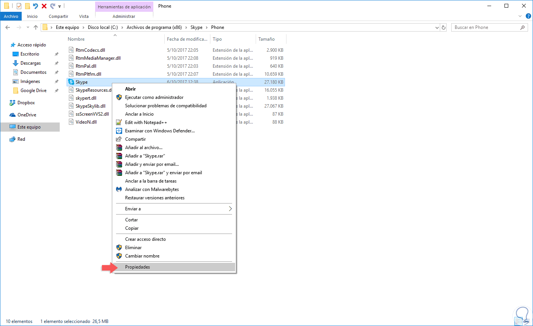
Task: Click the WinRAR icon beside Añadir al archivo
Action: [119, 148]
